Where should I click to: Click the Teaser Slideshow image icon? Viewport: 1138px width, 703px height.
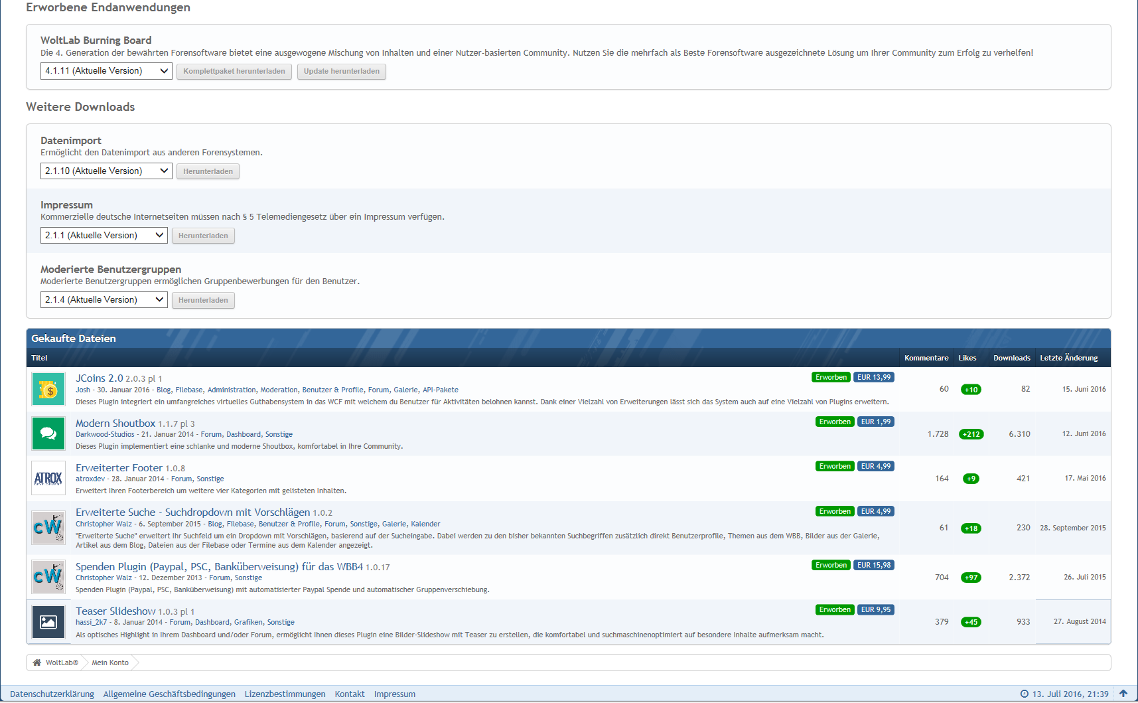[x=48, y=622]
